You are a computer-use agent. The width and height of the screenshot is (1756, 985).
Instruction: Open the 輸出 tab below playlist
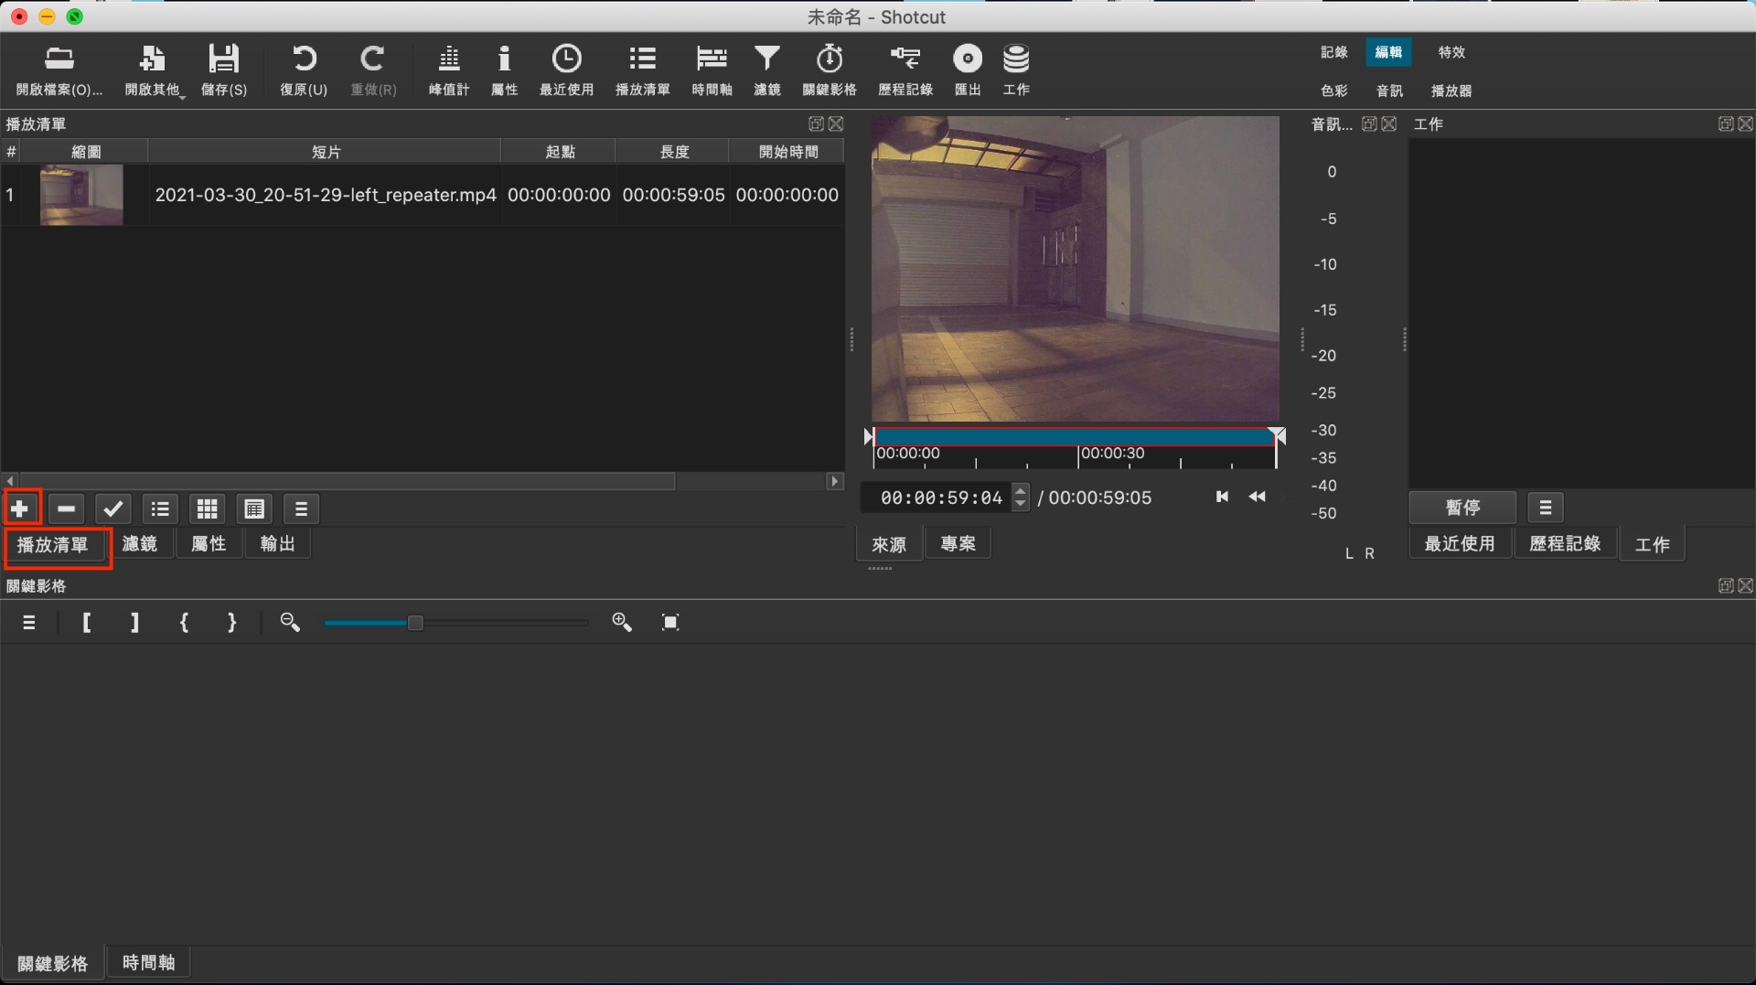(278, 544)
